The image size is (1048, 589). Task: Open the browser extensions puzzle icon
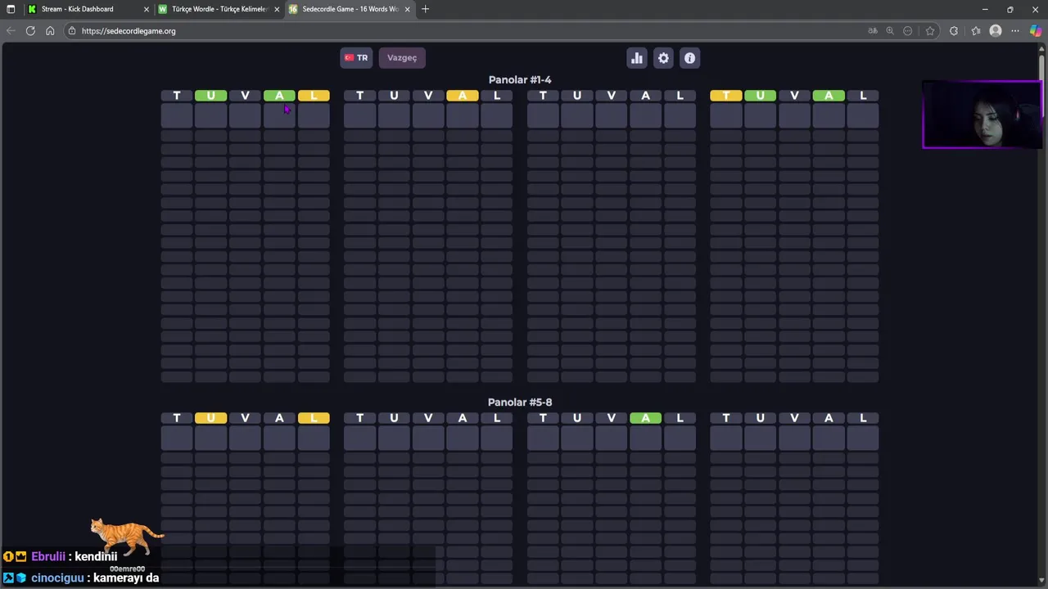(954, 31)
